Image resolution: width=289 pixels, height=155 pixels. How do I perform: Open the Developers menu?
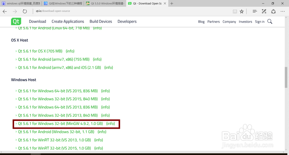(x=127, y=22)
